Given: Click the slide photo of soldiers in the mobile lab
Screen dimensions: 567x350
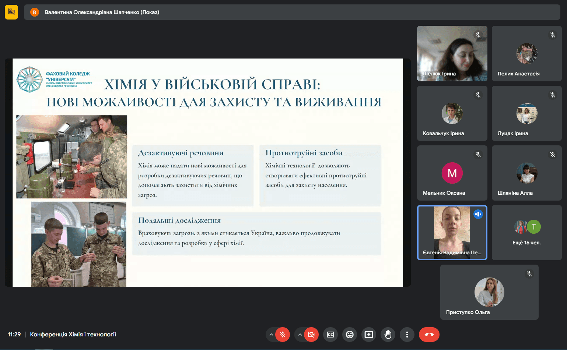Looking at the screenshot, I should 71,157.
